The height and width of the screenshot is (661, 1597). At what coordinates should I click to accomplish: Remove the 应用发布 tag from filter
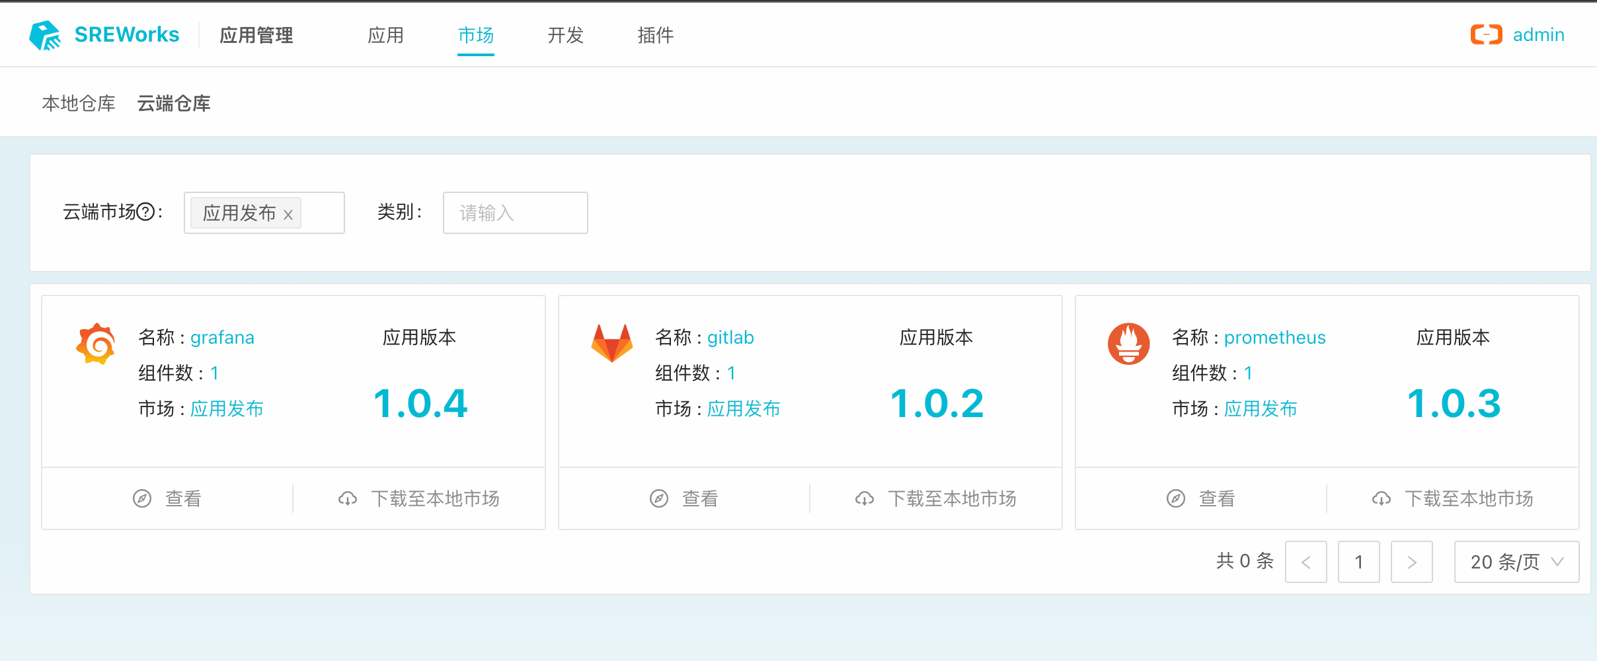pyautogui.click(x=288, y=214)
